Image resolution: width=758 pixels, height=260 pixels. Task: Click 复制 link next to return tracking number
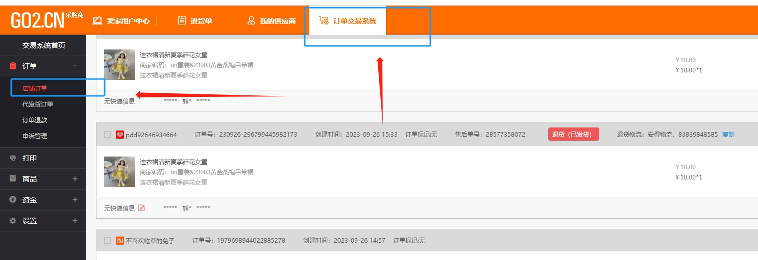728,134
